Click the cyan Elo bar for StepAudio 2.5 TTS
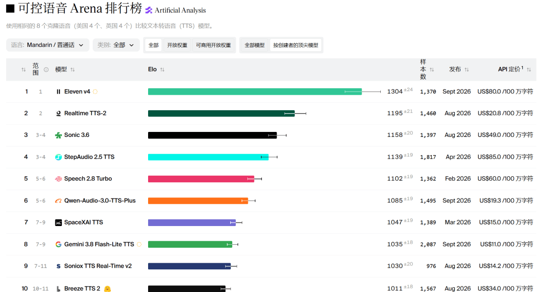Screen dimensions: 544x292 (208, 157)
